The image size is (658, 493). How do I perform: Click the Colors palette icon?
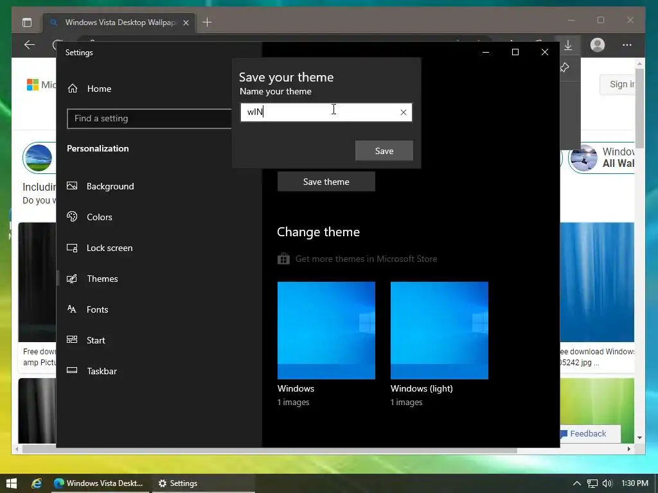click(72, 216)
